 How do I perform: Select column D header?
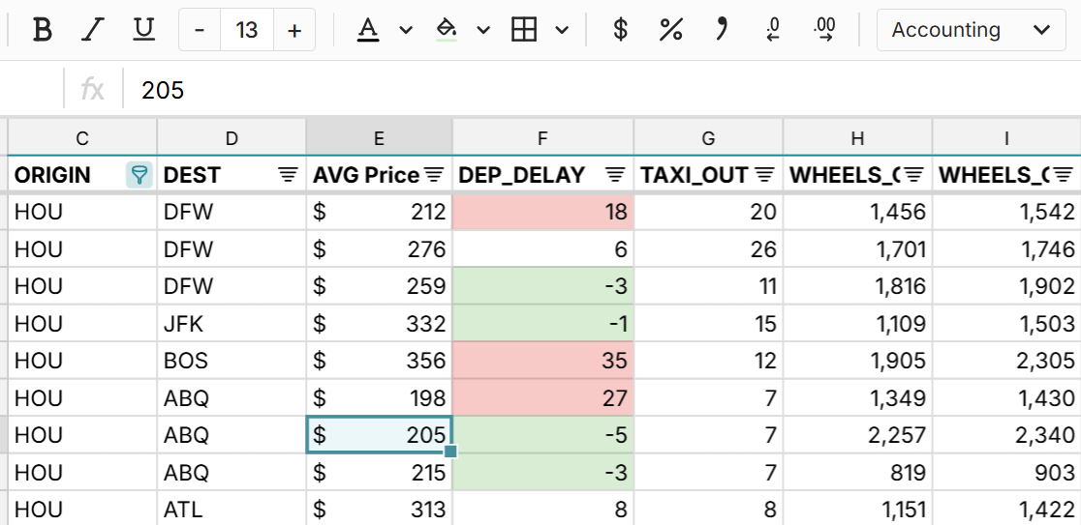pyautogui.click(x=232, y=138)
